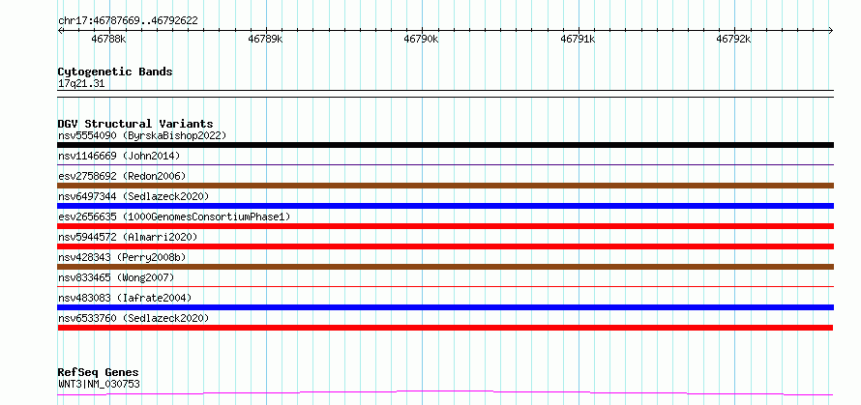Select the RefSeq Genes track title
This screenshot has width=861, height=405.
click(98, 373)
